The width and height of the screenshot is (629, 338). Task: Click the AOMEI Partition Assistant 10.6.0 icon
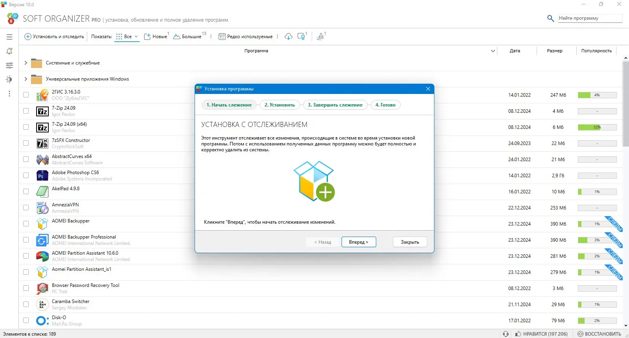click(x=42, y=256)
